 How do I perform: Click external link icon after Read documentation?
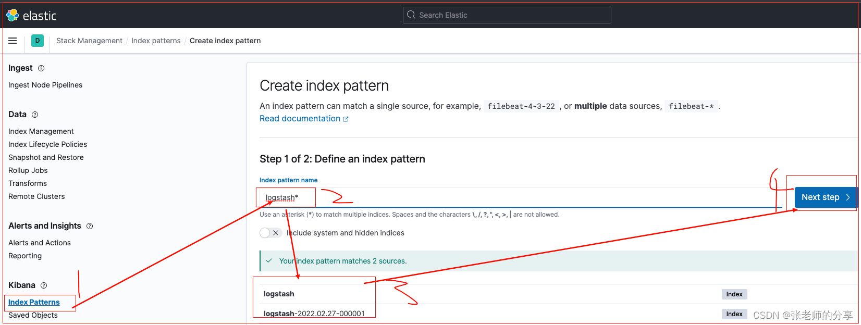[x=346, y=119]
